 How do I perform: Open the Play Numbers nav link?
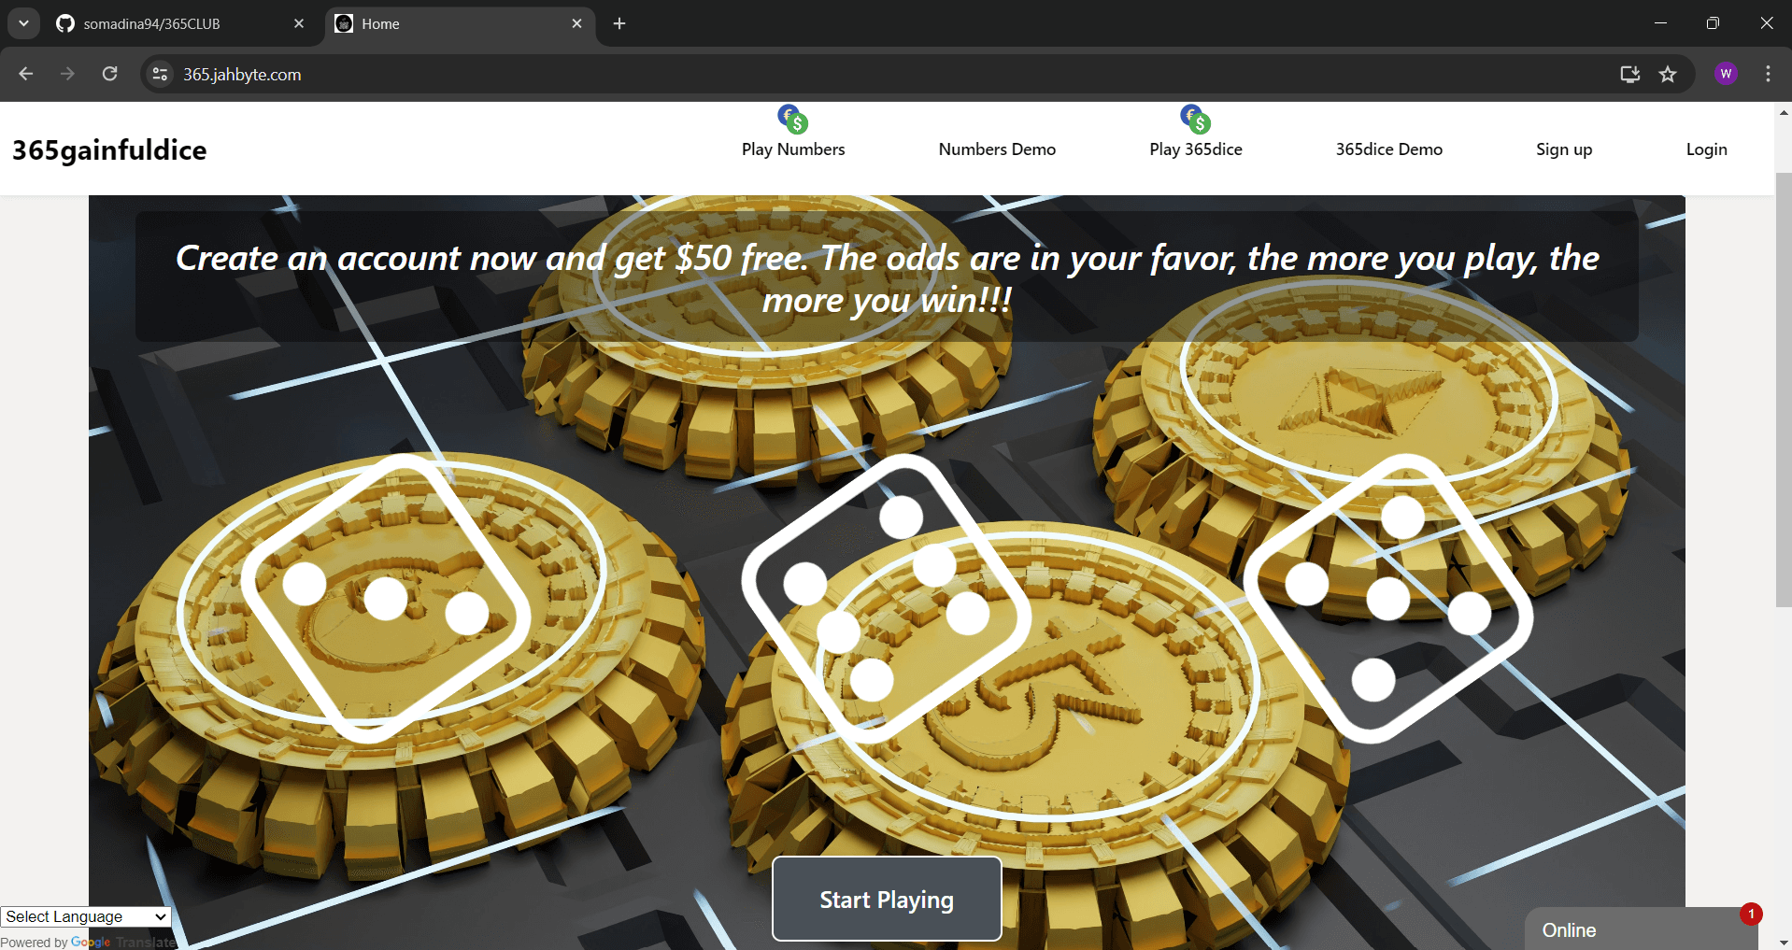tap(793, 149)
